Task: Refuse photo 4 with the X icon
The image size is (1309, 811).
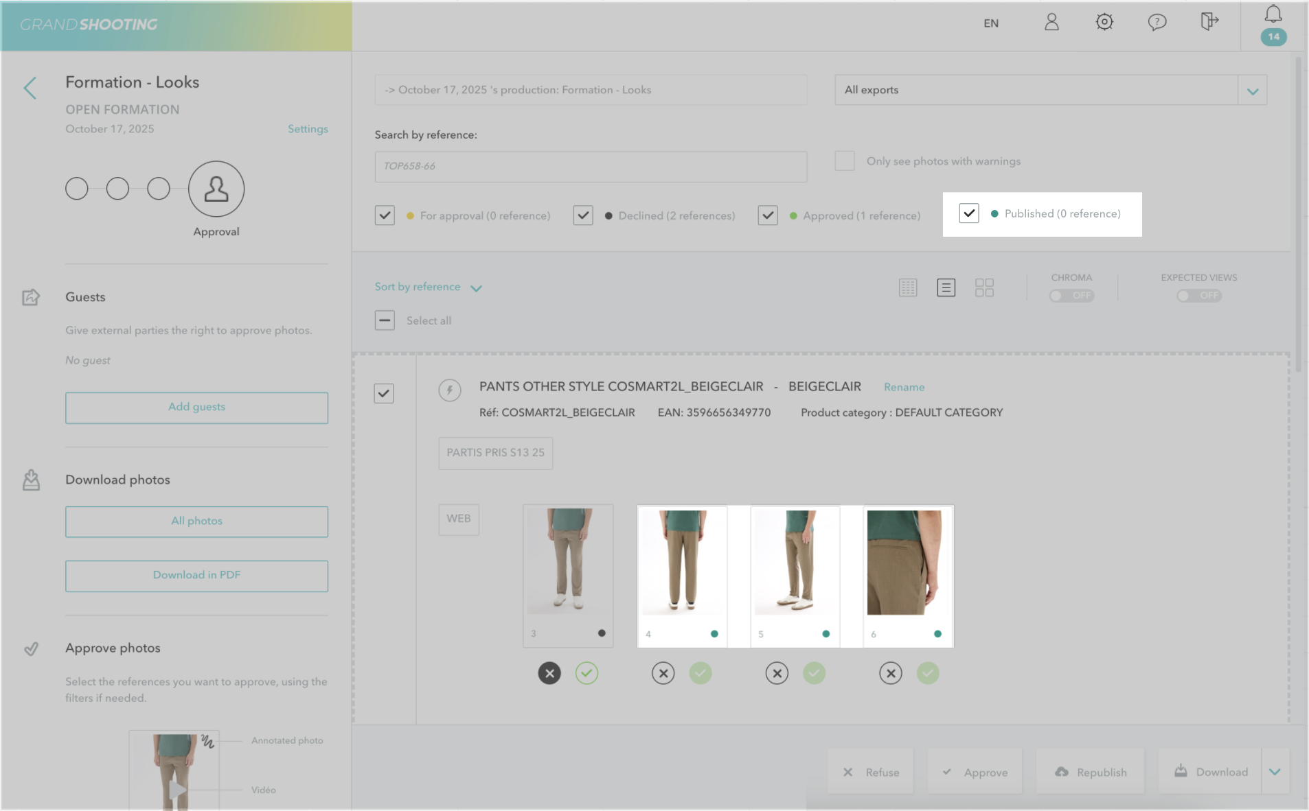Action: pos(663,673)
